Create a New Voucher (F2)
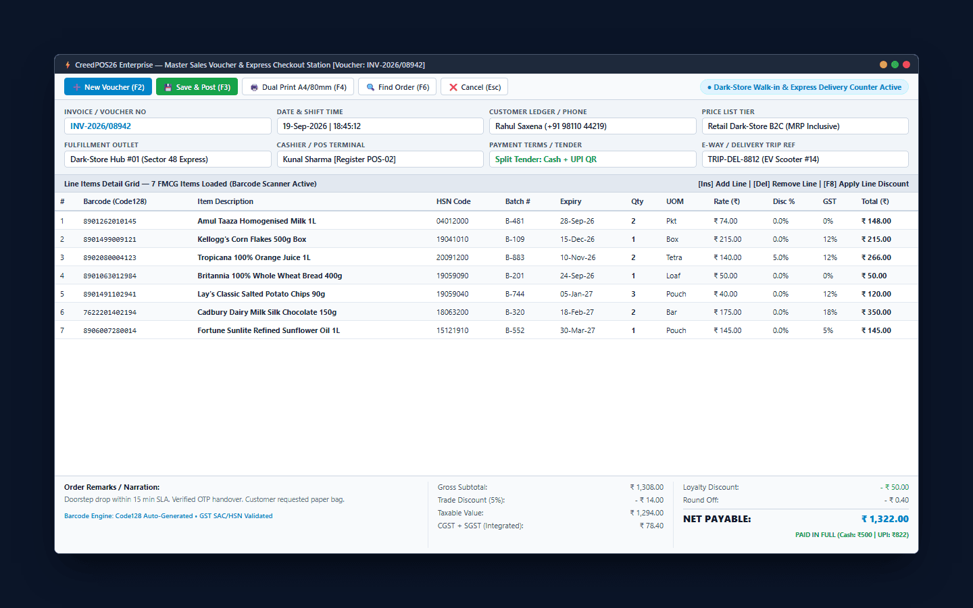Screen dimensions: 973x608 click(108, 87)
